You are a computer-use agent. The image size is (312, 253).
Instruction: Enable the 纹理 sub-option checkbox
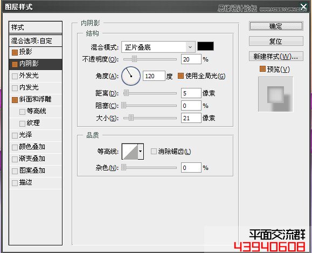[x=22, y=124]
